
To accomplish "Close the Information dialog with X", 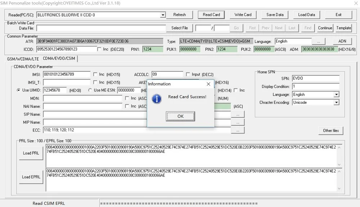I will coord(208,84).
